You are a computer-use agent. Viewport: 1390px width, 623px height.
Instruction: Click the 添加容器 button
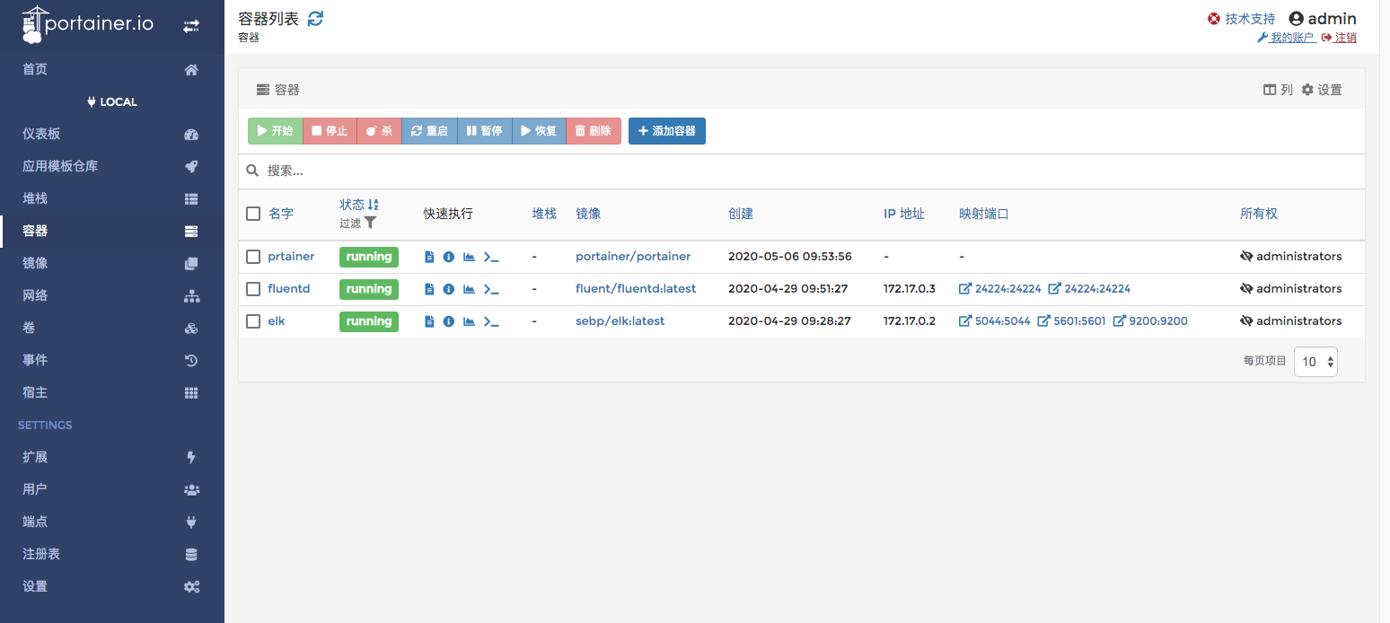coord(666,131)
